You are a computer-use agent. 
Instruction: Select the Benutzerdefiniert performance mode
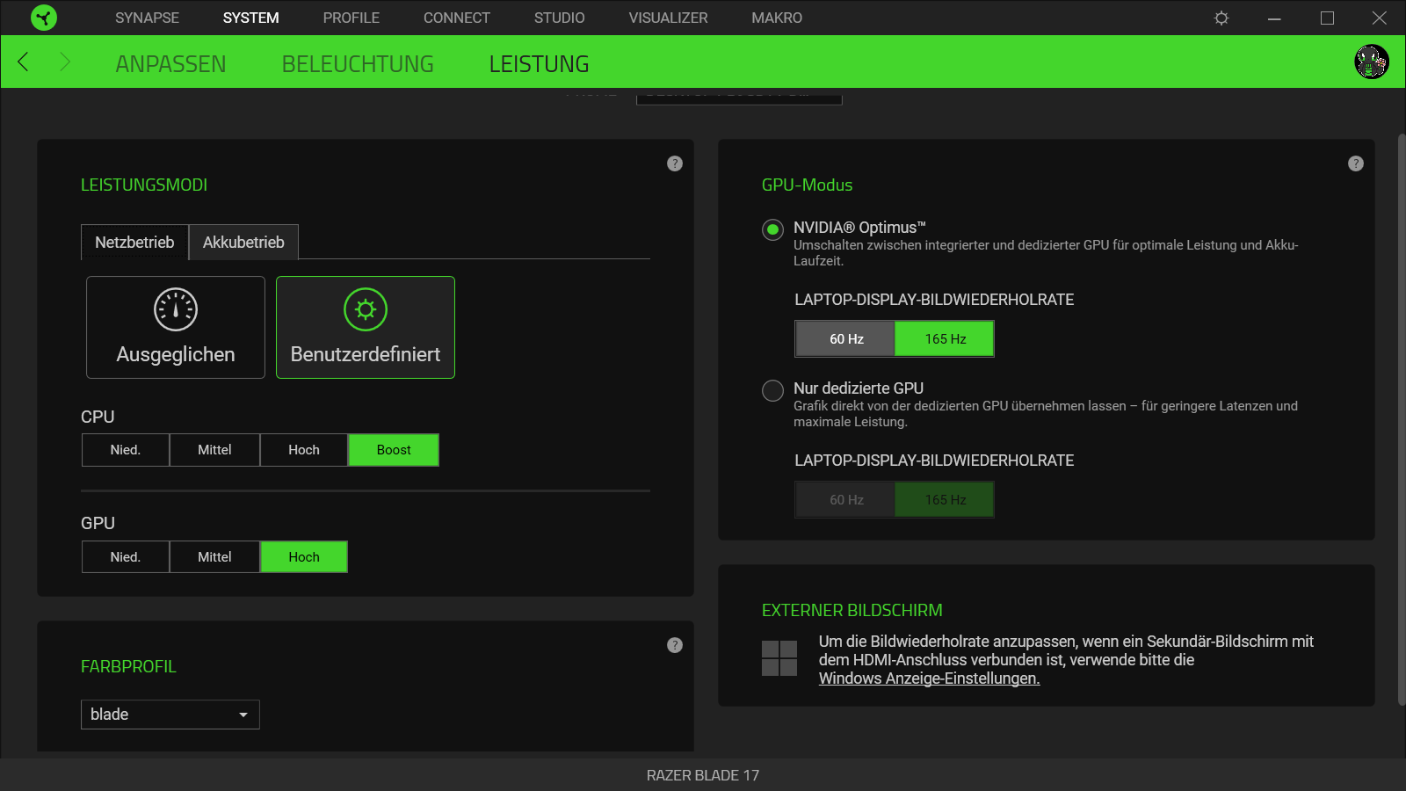tap(366, 328)
